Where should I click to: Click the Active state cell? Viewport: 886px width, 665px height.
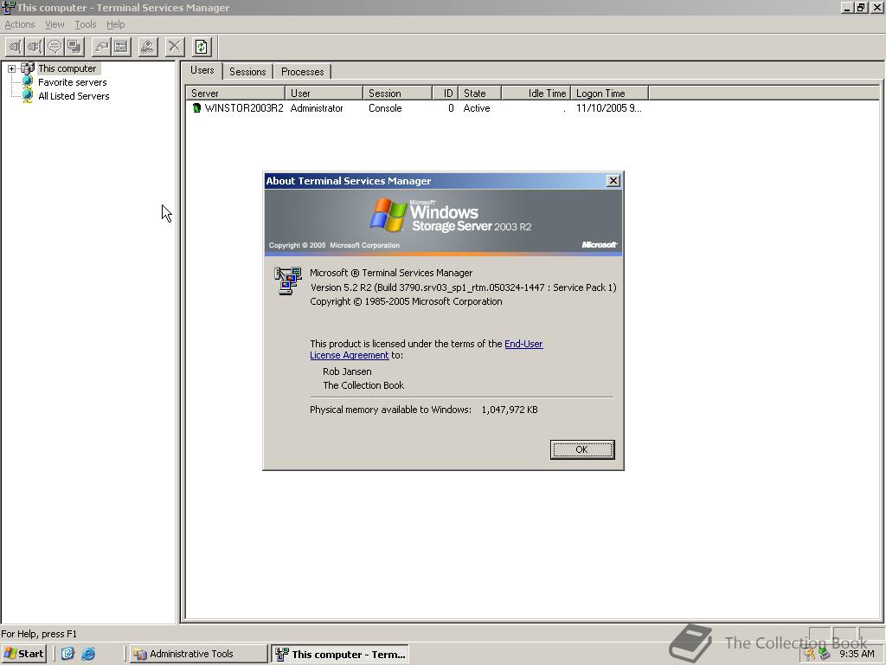[x=477, y=108]
